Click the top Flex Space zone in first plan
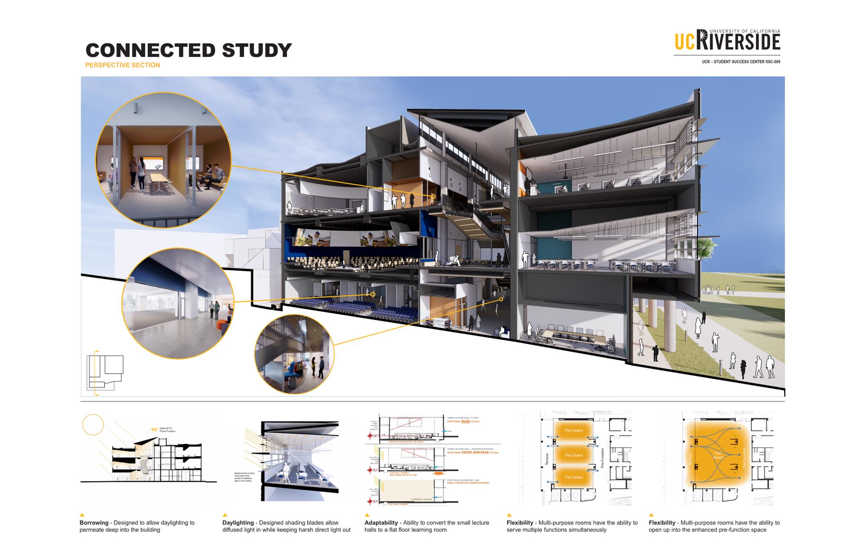866x560 pixels. click(x=574, y=431)
